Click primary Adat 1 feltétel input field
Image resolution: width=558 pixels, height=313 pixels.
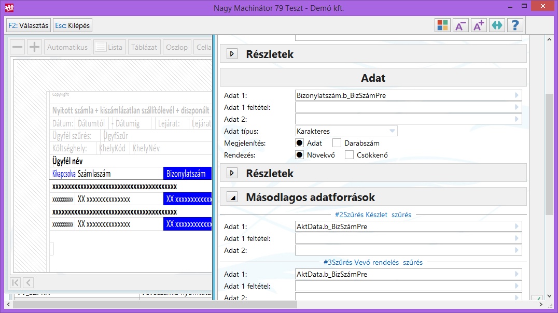pos(409,107)
